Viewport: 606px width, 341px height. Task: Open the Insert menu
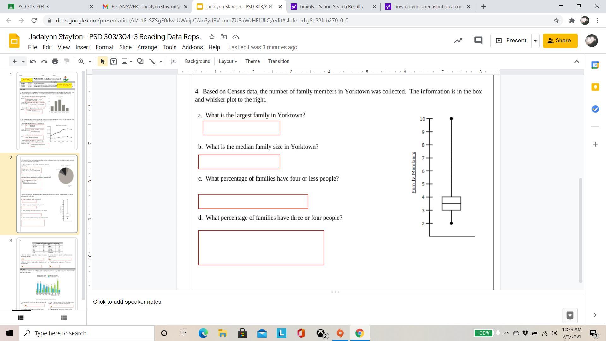(83, 47)
